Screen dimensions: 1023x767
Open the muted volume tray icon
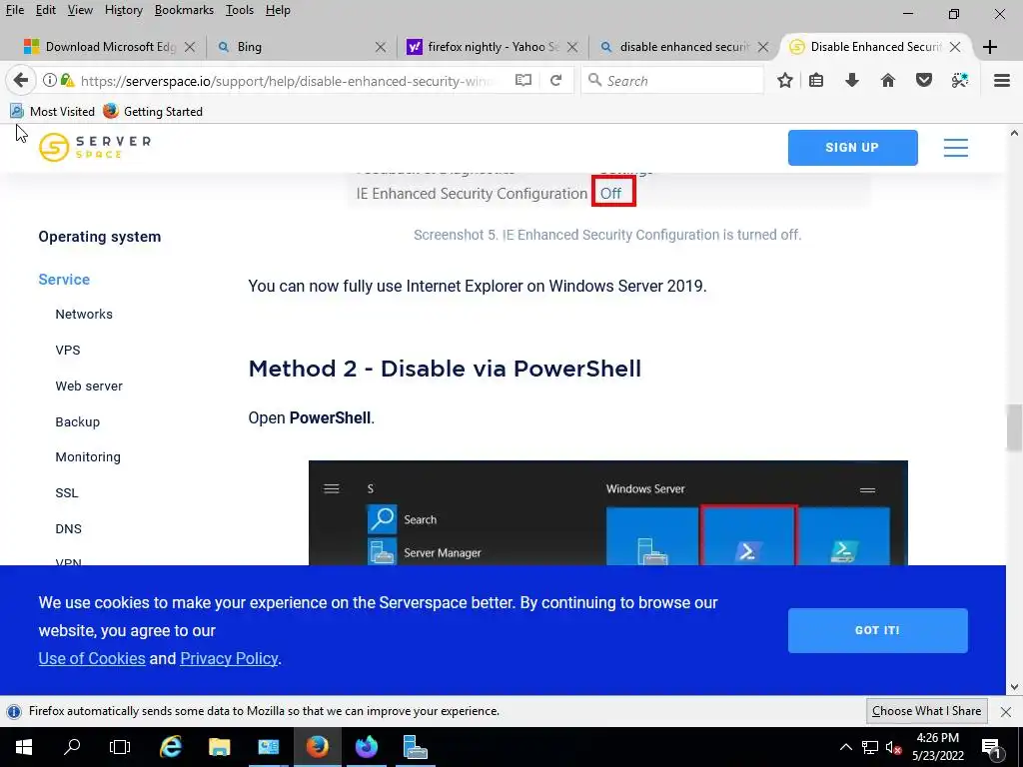[892, 747]
